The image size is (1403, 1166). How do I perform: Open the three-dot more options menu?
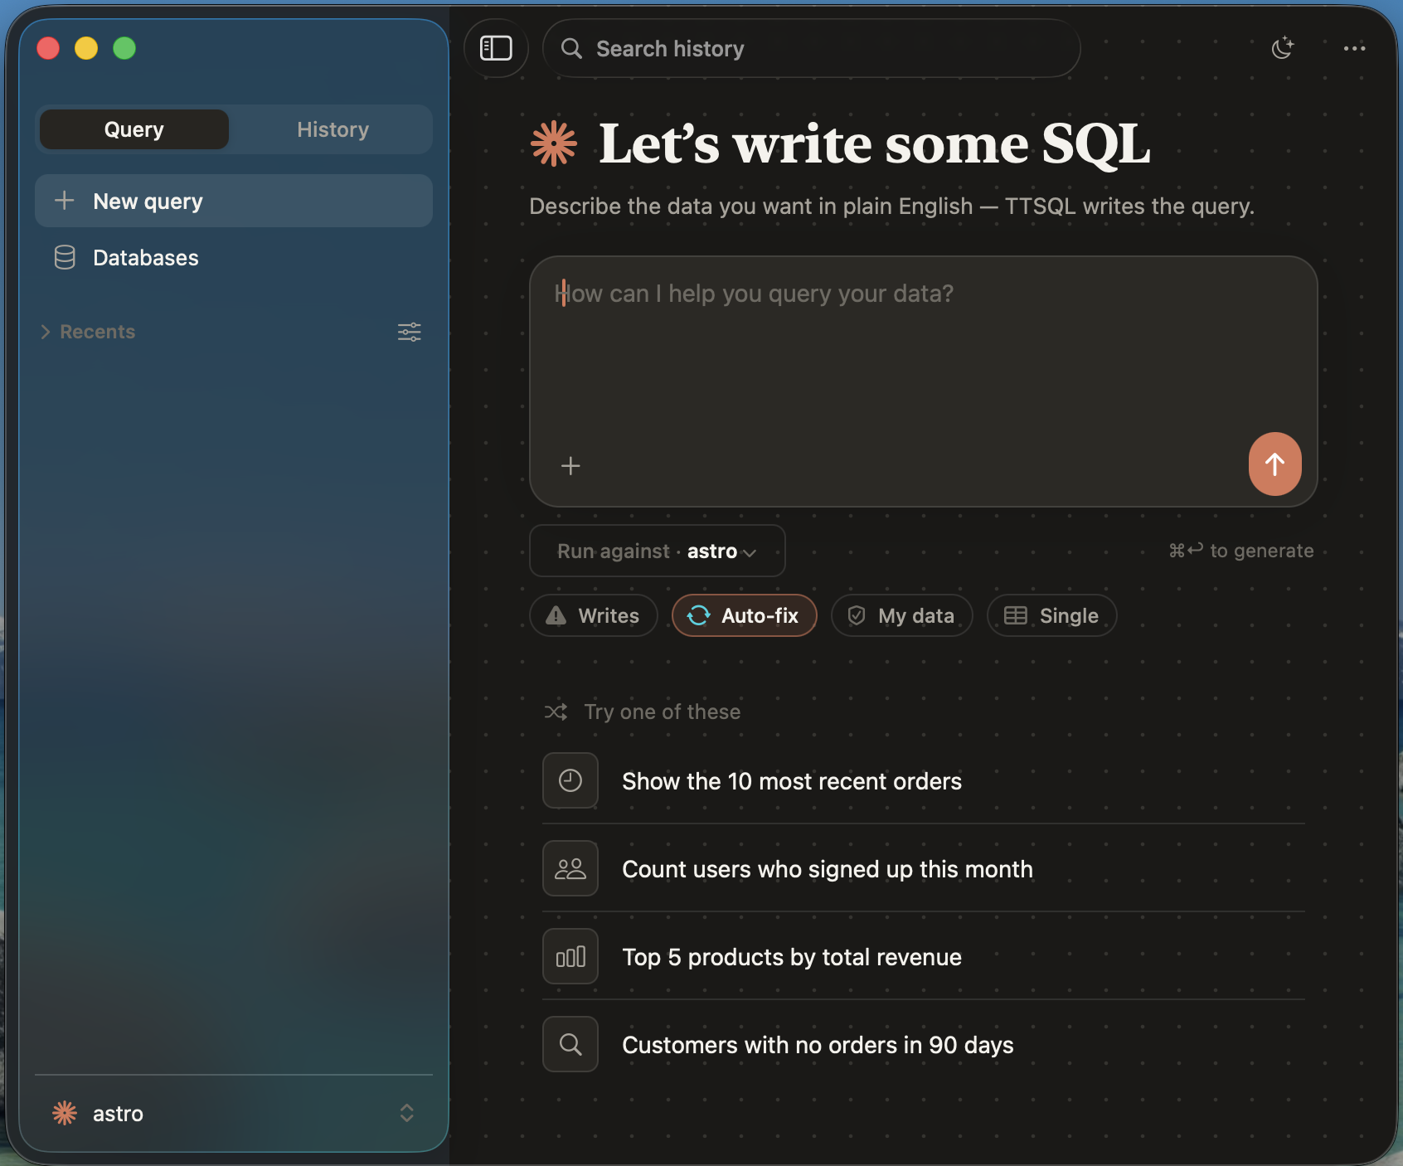tap(1354, 48)
